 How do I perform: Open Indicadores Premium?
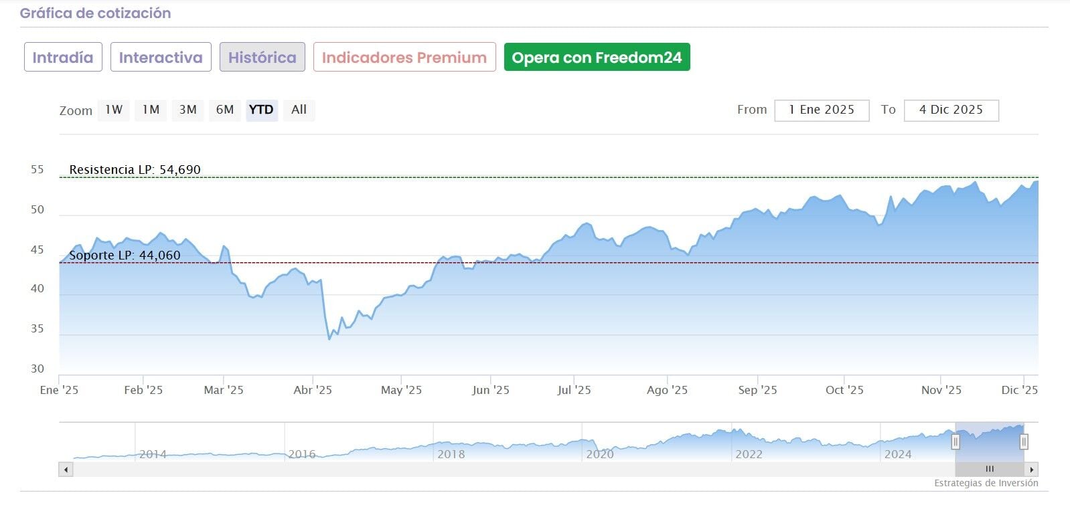coord(404,58)
